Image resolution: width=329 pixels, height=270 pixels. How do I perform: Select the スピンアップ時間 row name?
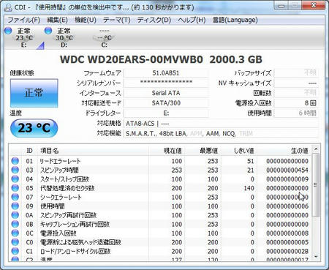59,170
